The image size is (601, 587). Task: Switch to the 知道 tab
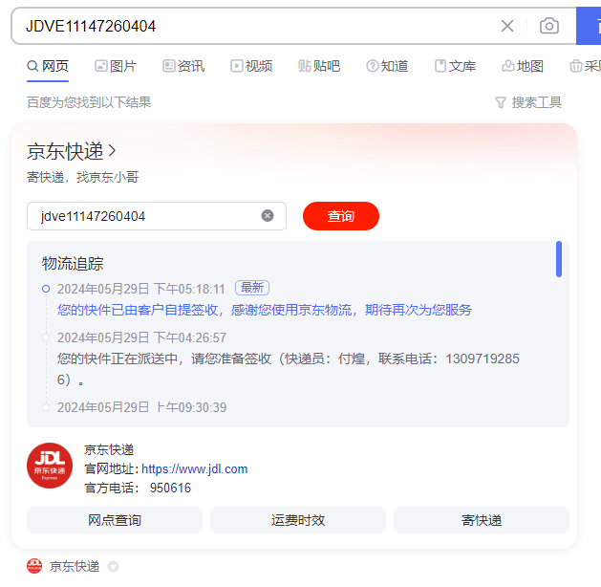pyautogui.click(x=387, y=66)
